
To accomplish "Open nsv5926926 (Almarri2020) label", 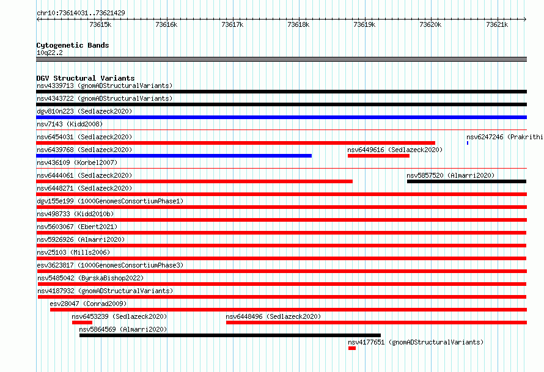I will point(81,239).
